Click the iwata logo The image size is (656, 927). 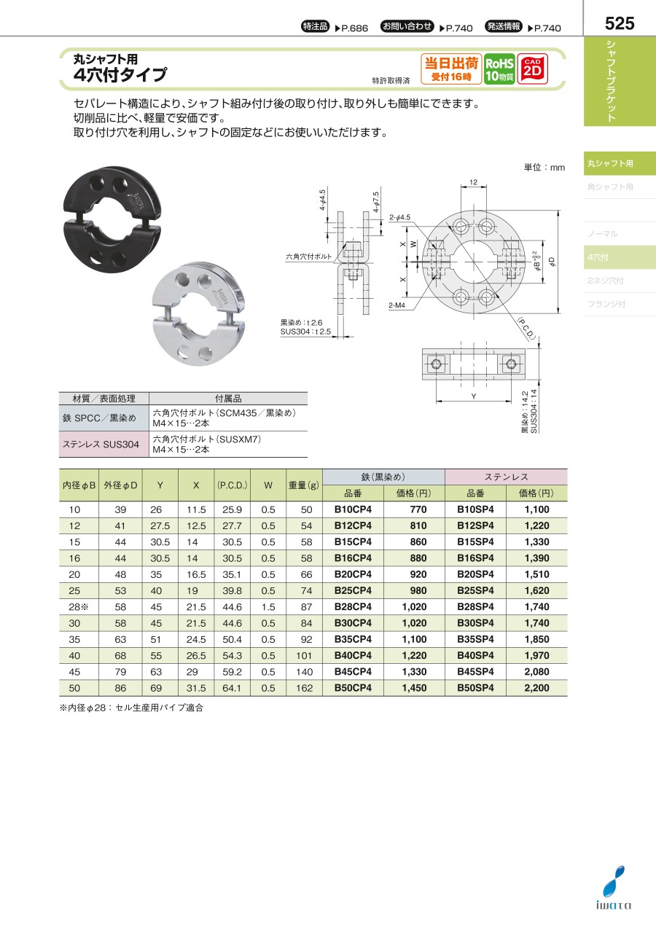[x=613, y=889]
